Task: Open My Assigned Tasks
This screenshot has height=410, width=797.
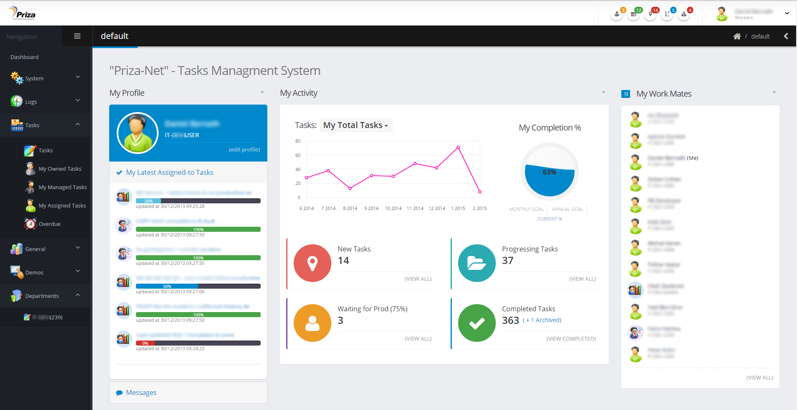Action: point(62,205)
